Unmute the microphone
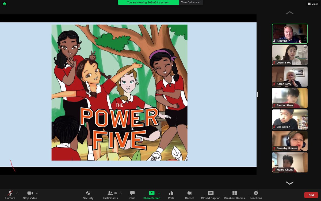The height and width of the screenshot is (201, 321). coord(10,195)
